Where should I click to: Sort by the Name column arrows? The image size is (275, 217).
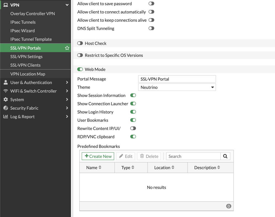click(100, 168)
